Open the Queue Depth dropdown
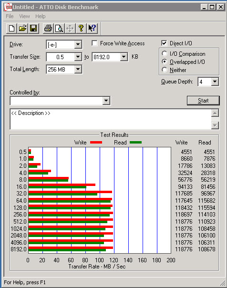Image resolution: width=227 pixels, height=288 pixels. [x=215, y=82]
